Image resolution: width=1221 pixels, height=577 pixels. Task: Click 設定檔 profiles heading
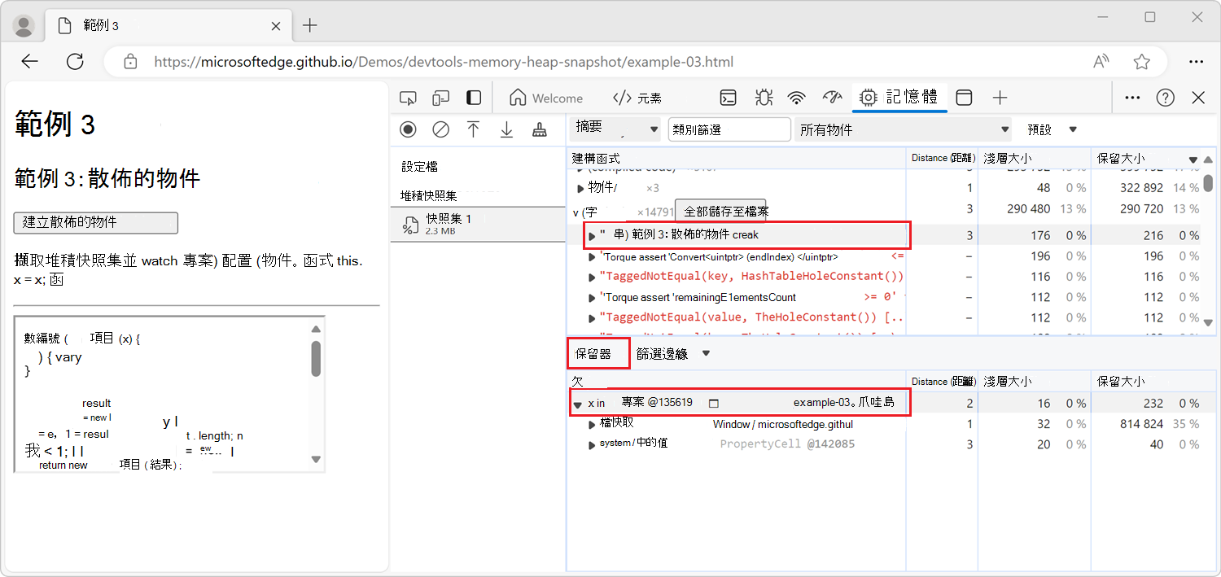(x=419, y=166)
